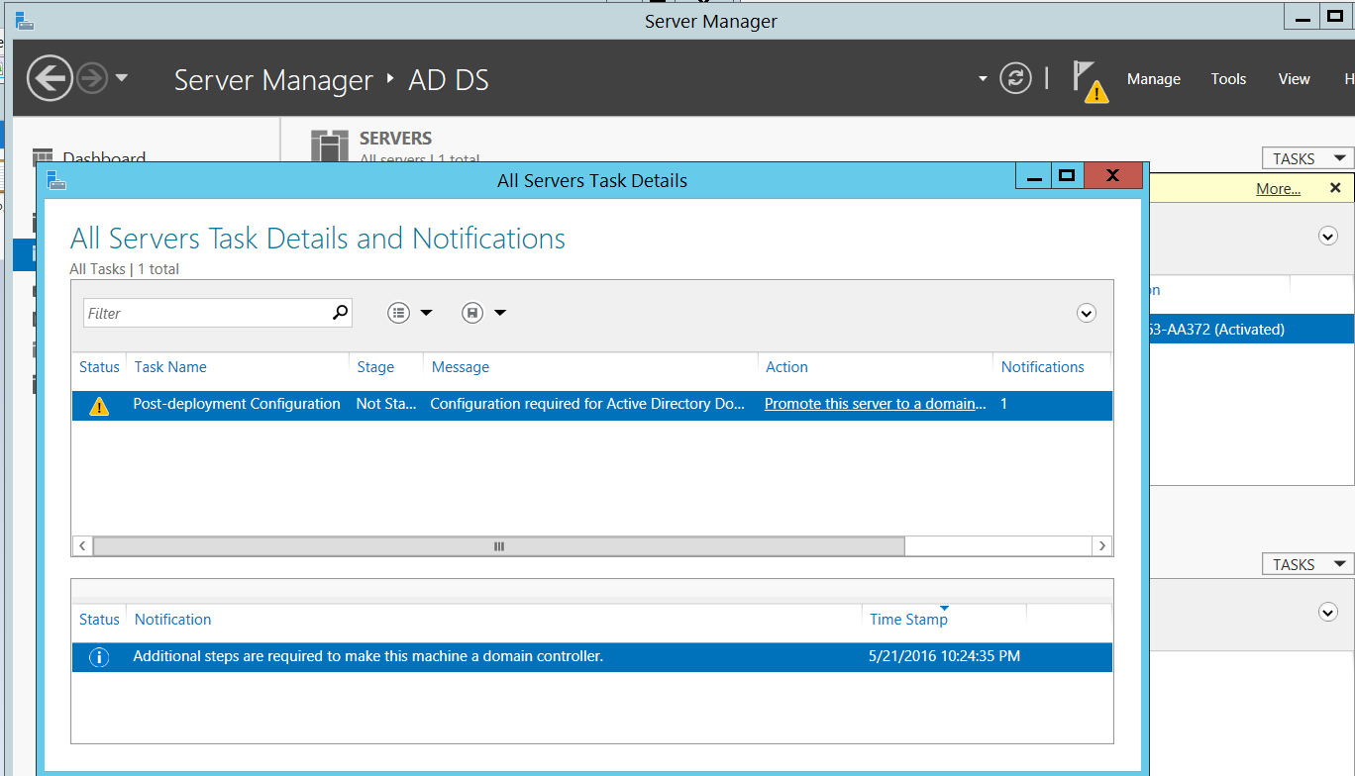Expand the filter panel chevron in Task Details

click(x=1087, y=313)
